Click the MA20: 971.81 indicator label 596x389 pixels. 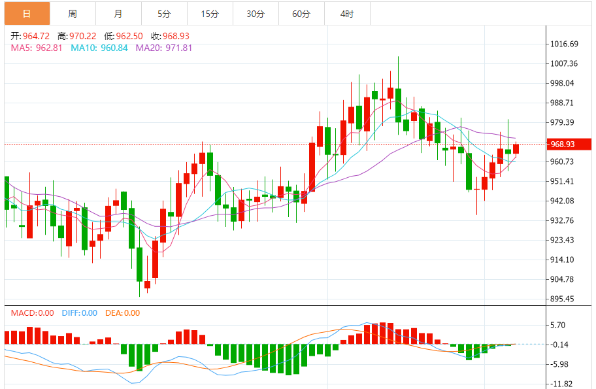[x=164, y=48]
